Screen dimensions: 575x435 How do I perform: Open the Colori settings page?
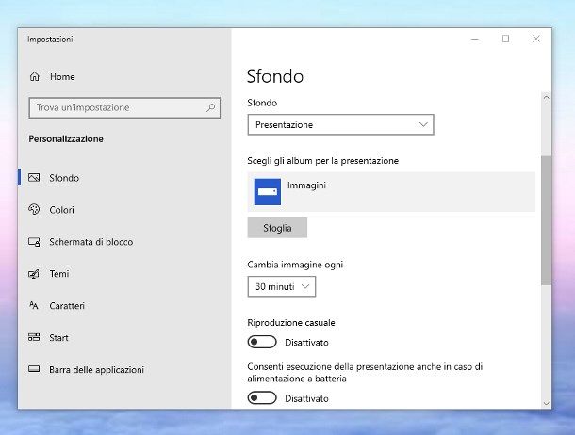(124, 210)
